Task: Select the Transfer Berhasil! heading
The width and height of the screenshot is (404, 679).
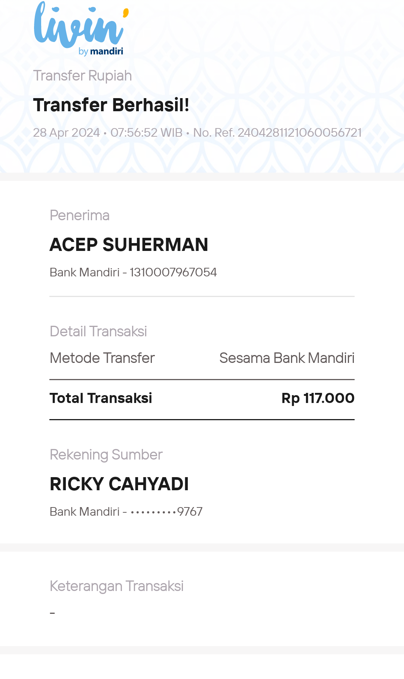Action: coord(111,105)
